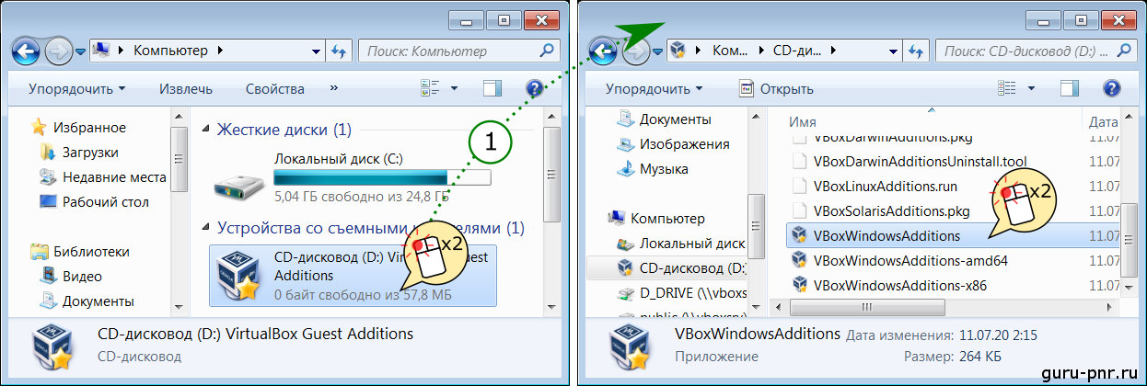The image size is (1147, 386).
Task: Open view options dropdown in right window
Action: click(x=1031, y=89)
